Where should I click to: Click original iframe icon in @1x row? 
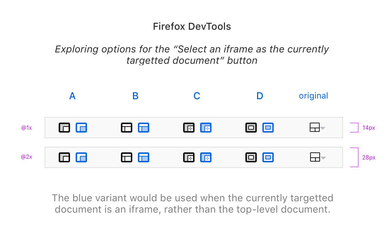pos(314,128)
